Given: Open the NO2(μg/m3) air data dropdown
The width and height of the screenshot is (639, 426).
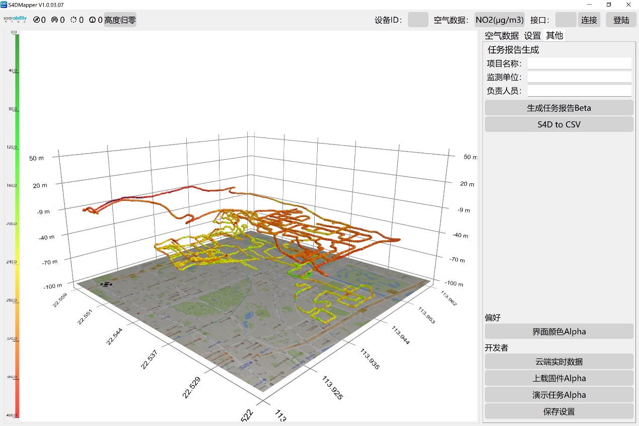Looking at the screenshot, I should 500,20.
